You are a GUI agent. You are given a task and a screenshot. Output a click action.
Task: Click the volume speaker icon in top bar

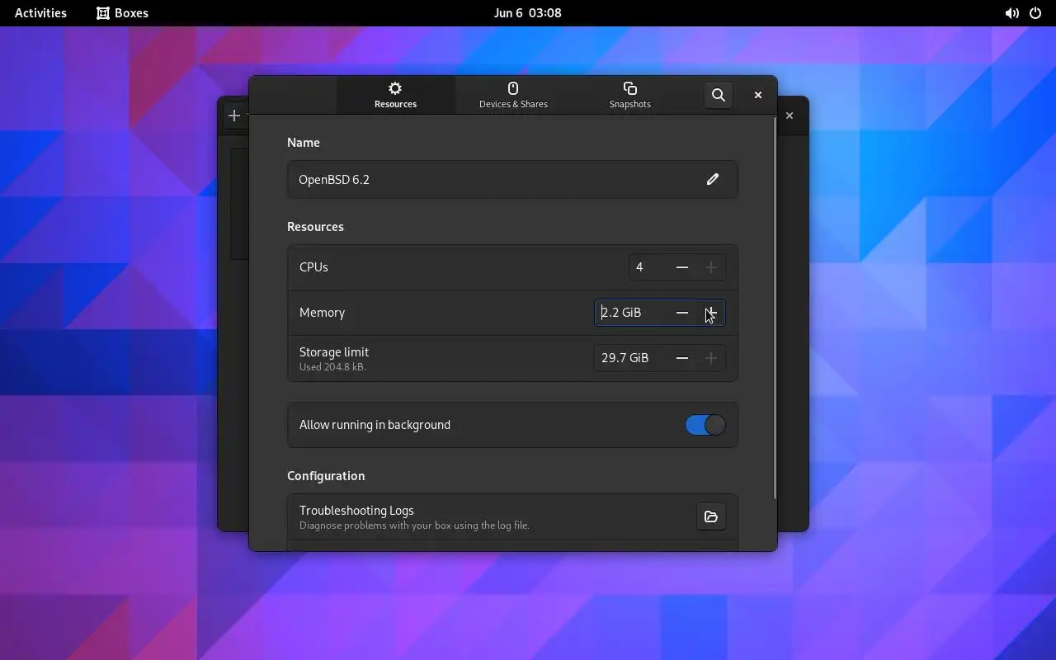pyautogui.click(x=1011, y=13)
